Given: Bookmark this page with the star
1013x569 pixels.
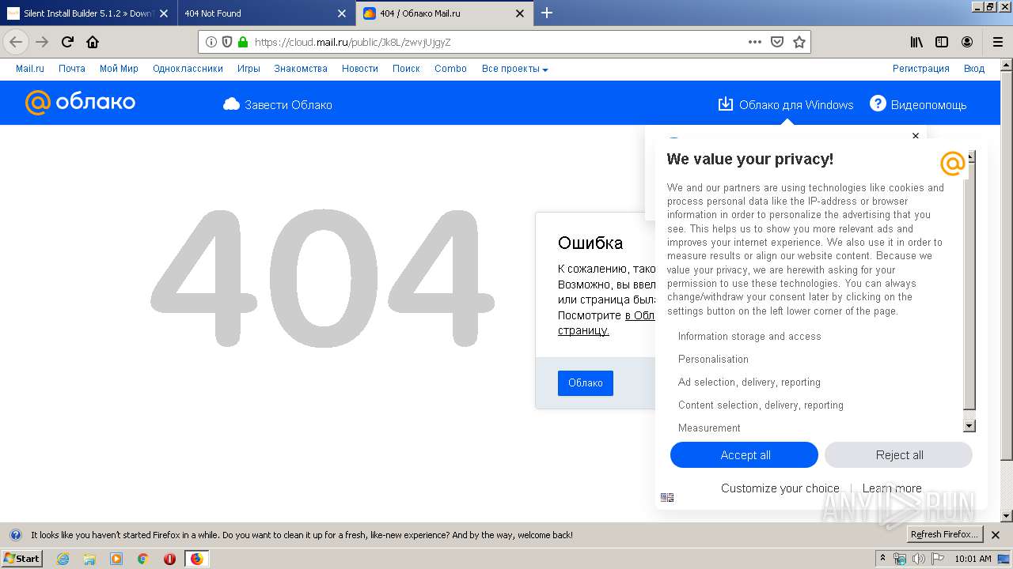Looking at the screenshot, I should tap(799, 42).
